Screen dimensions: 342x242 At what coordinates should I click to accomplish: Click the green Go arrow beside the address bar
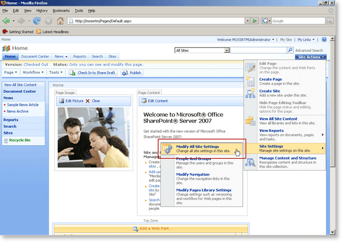(x=255, y=21)
